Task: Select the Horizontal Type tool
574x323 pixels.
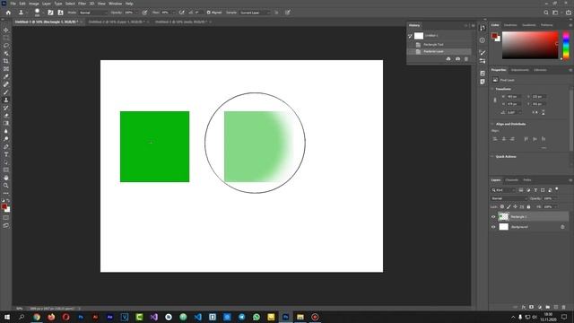Action: click(6, 154)
